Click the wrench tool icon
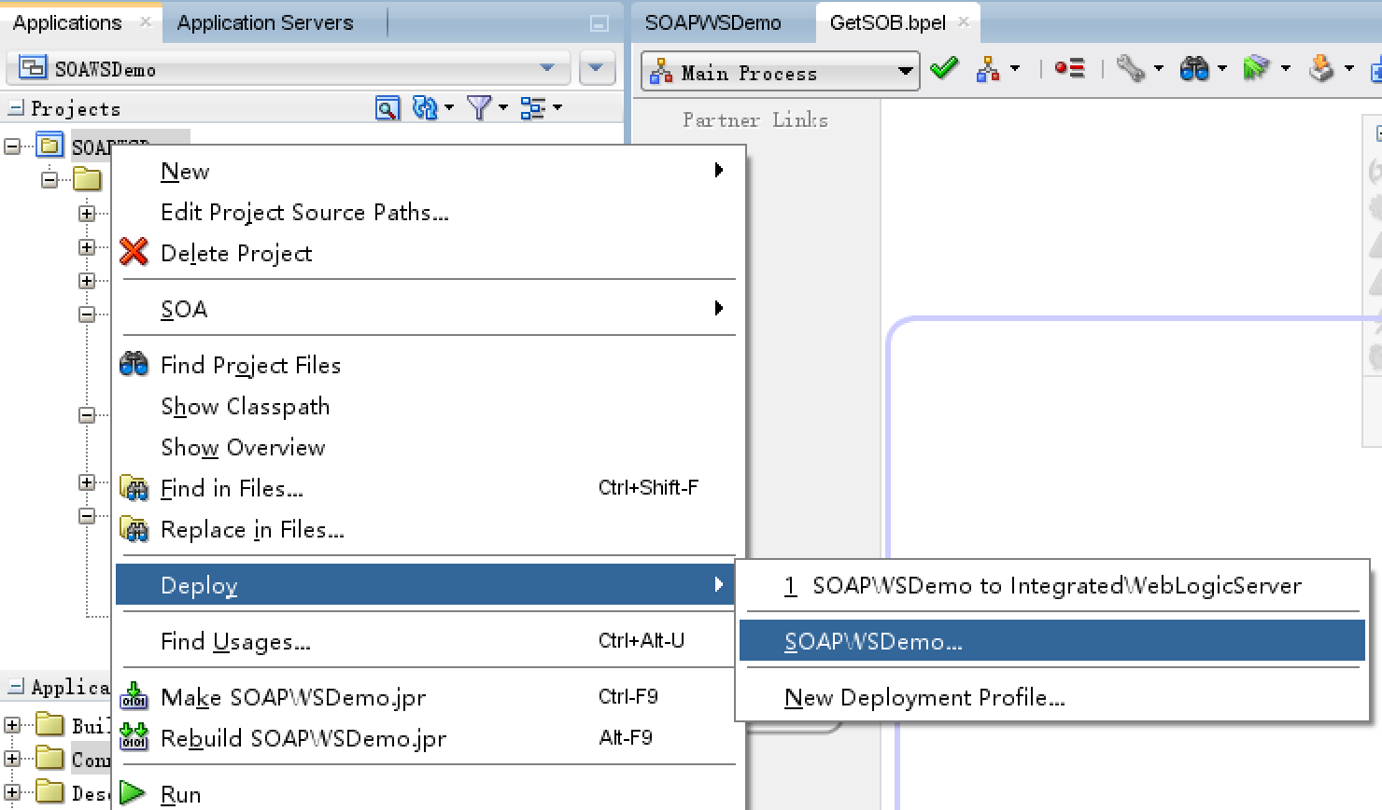Screen dimensions: 1382x810 (x=1131, y=68)
